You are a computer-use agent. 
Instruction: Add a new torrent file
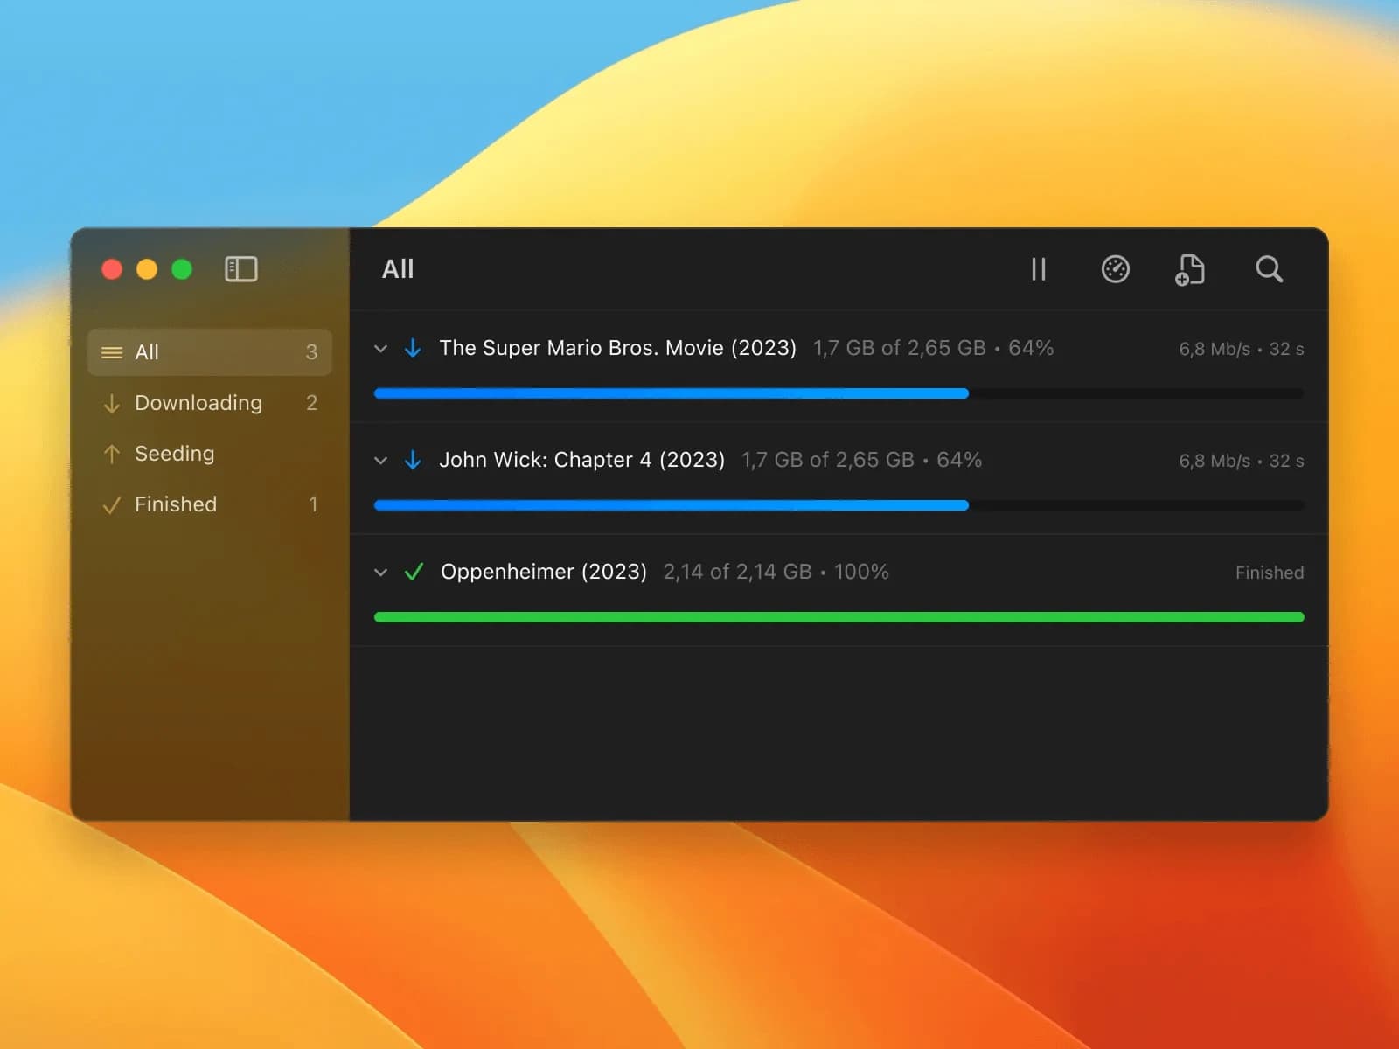(1189, 270)
